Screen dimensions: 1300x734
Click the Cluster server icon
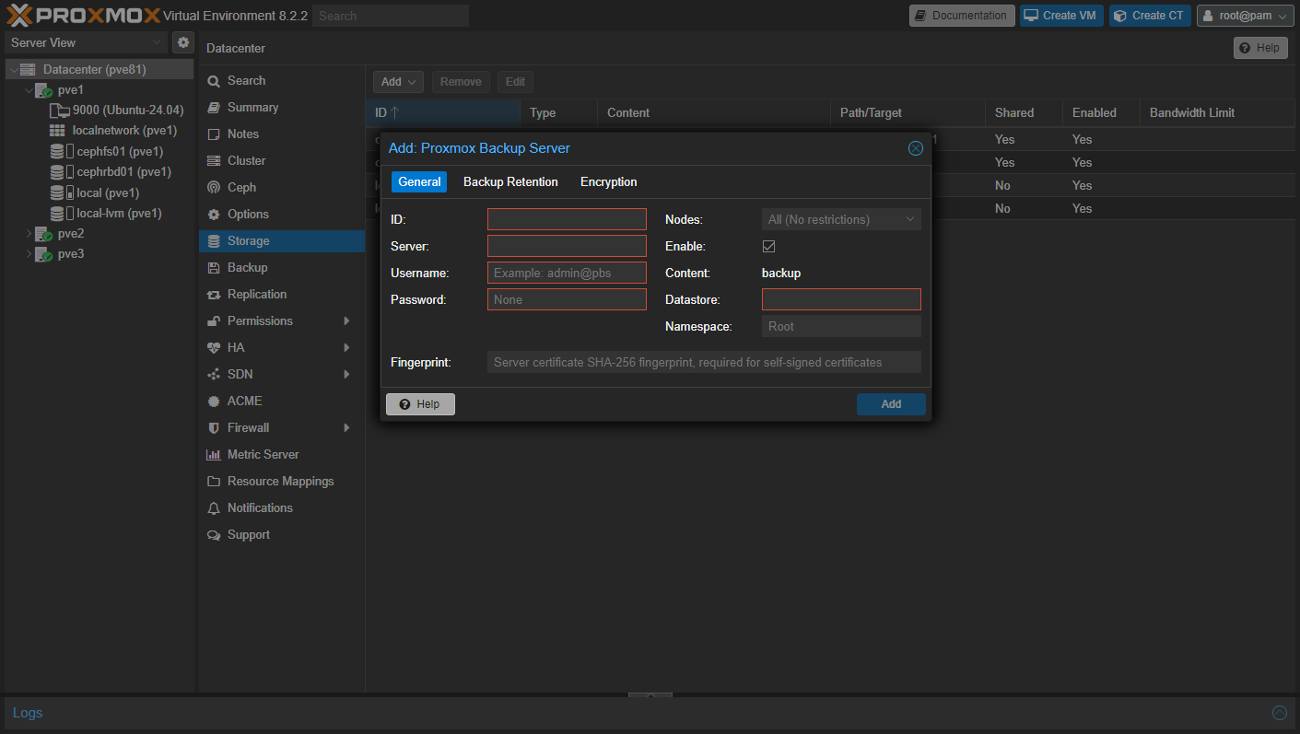[x=214, y=161]
